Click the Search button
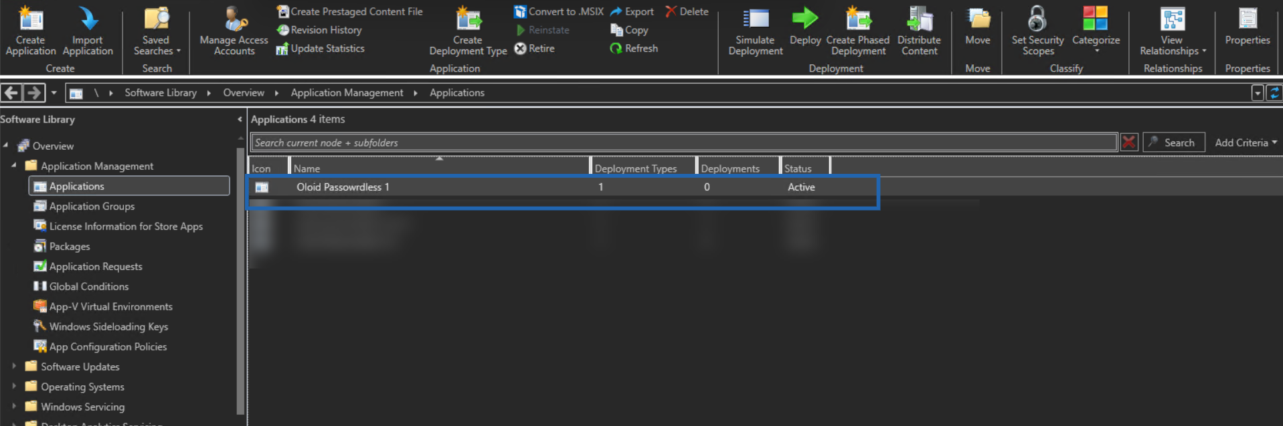 pos(1174,142)
